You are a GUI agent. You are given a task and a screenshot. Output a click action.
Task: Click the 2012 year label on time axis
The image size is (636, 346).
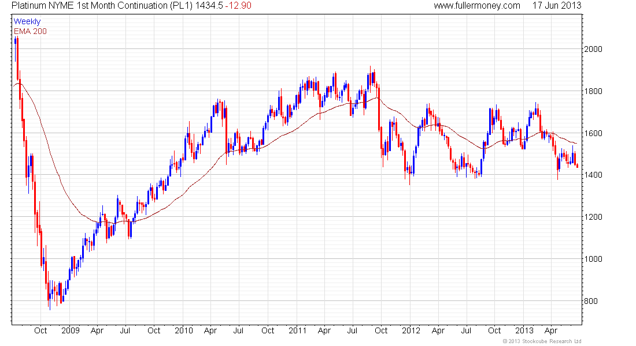[x=411, y=330]
